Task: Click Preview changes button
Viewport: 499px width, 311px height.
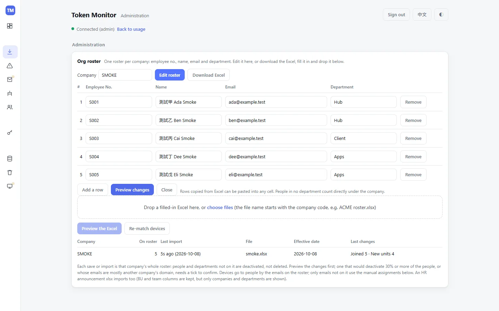Action: [x=132, y=190]
